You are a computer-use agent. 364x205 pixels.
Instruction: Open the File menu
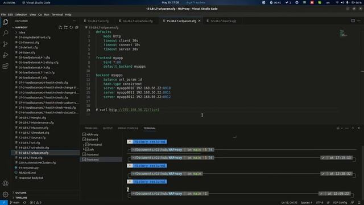[3, 14]
